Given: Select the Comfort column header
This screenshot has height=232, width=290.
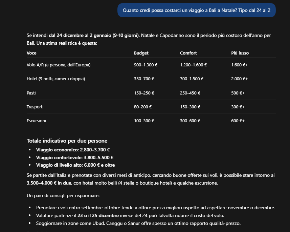Looking at the screenshot, I should (x=188, y=53).
